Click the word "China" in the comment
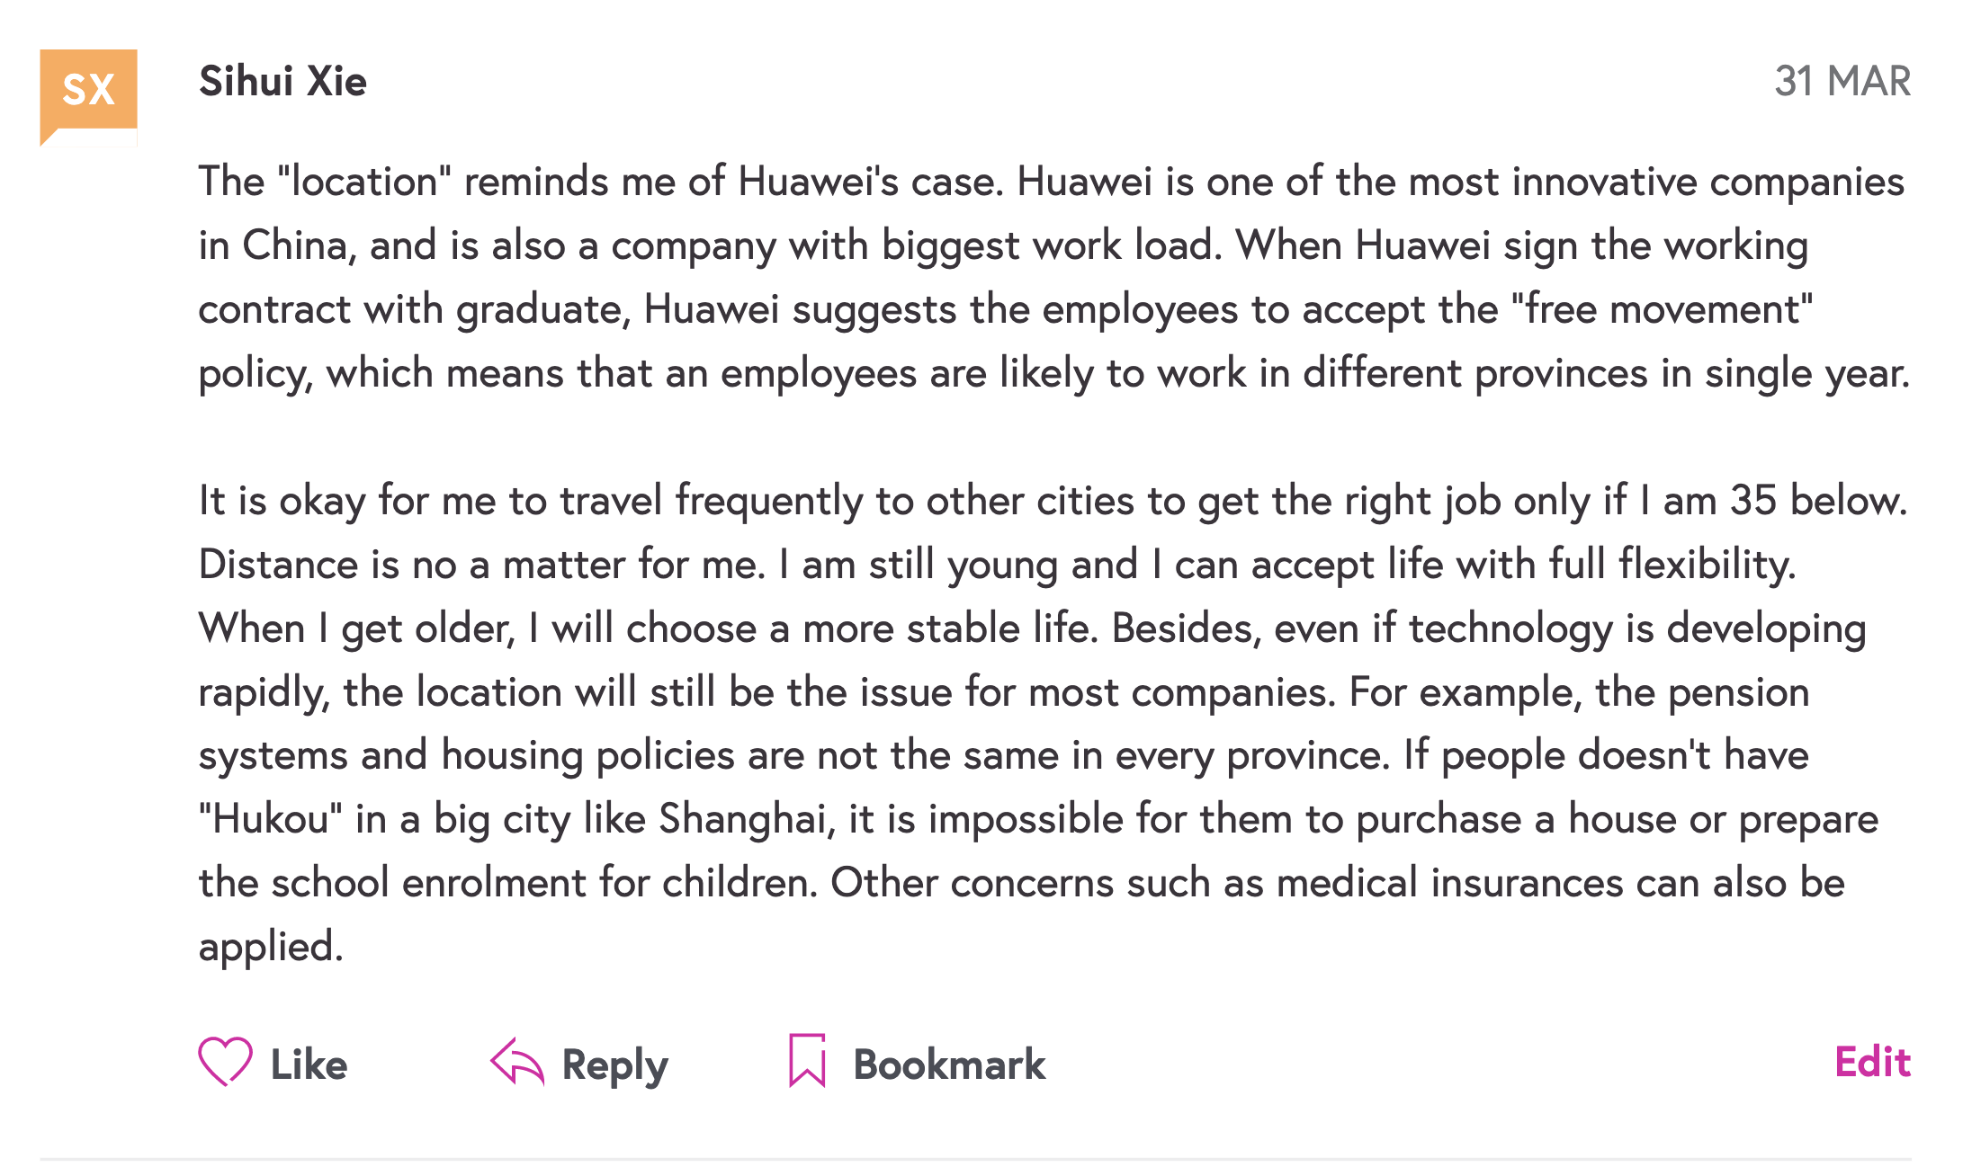 point(297,245)
